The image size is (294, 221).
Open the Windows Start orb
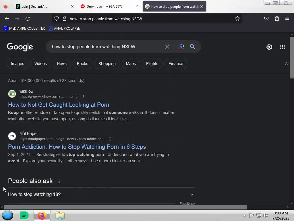pos(7,215)
